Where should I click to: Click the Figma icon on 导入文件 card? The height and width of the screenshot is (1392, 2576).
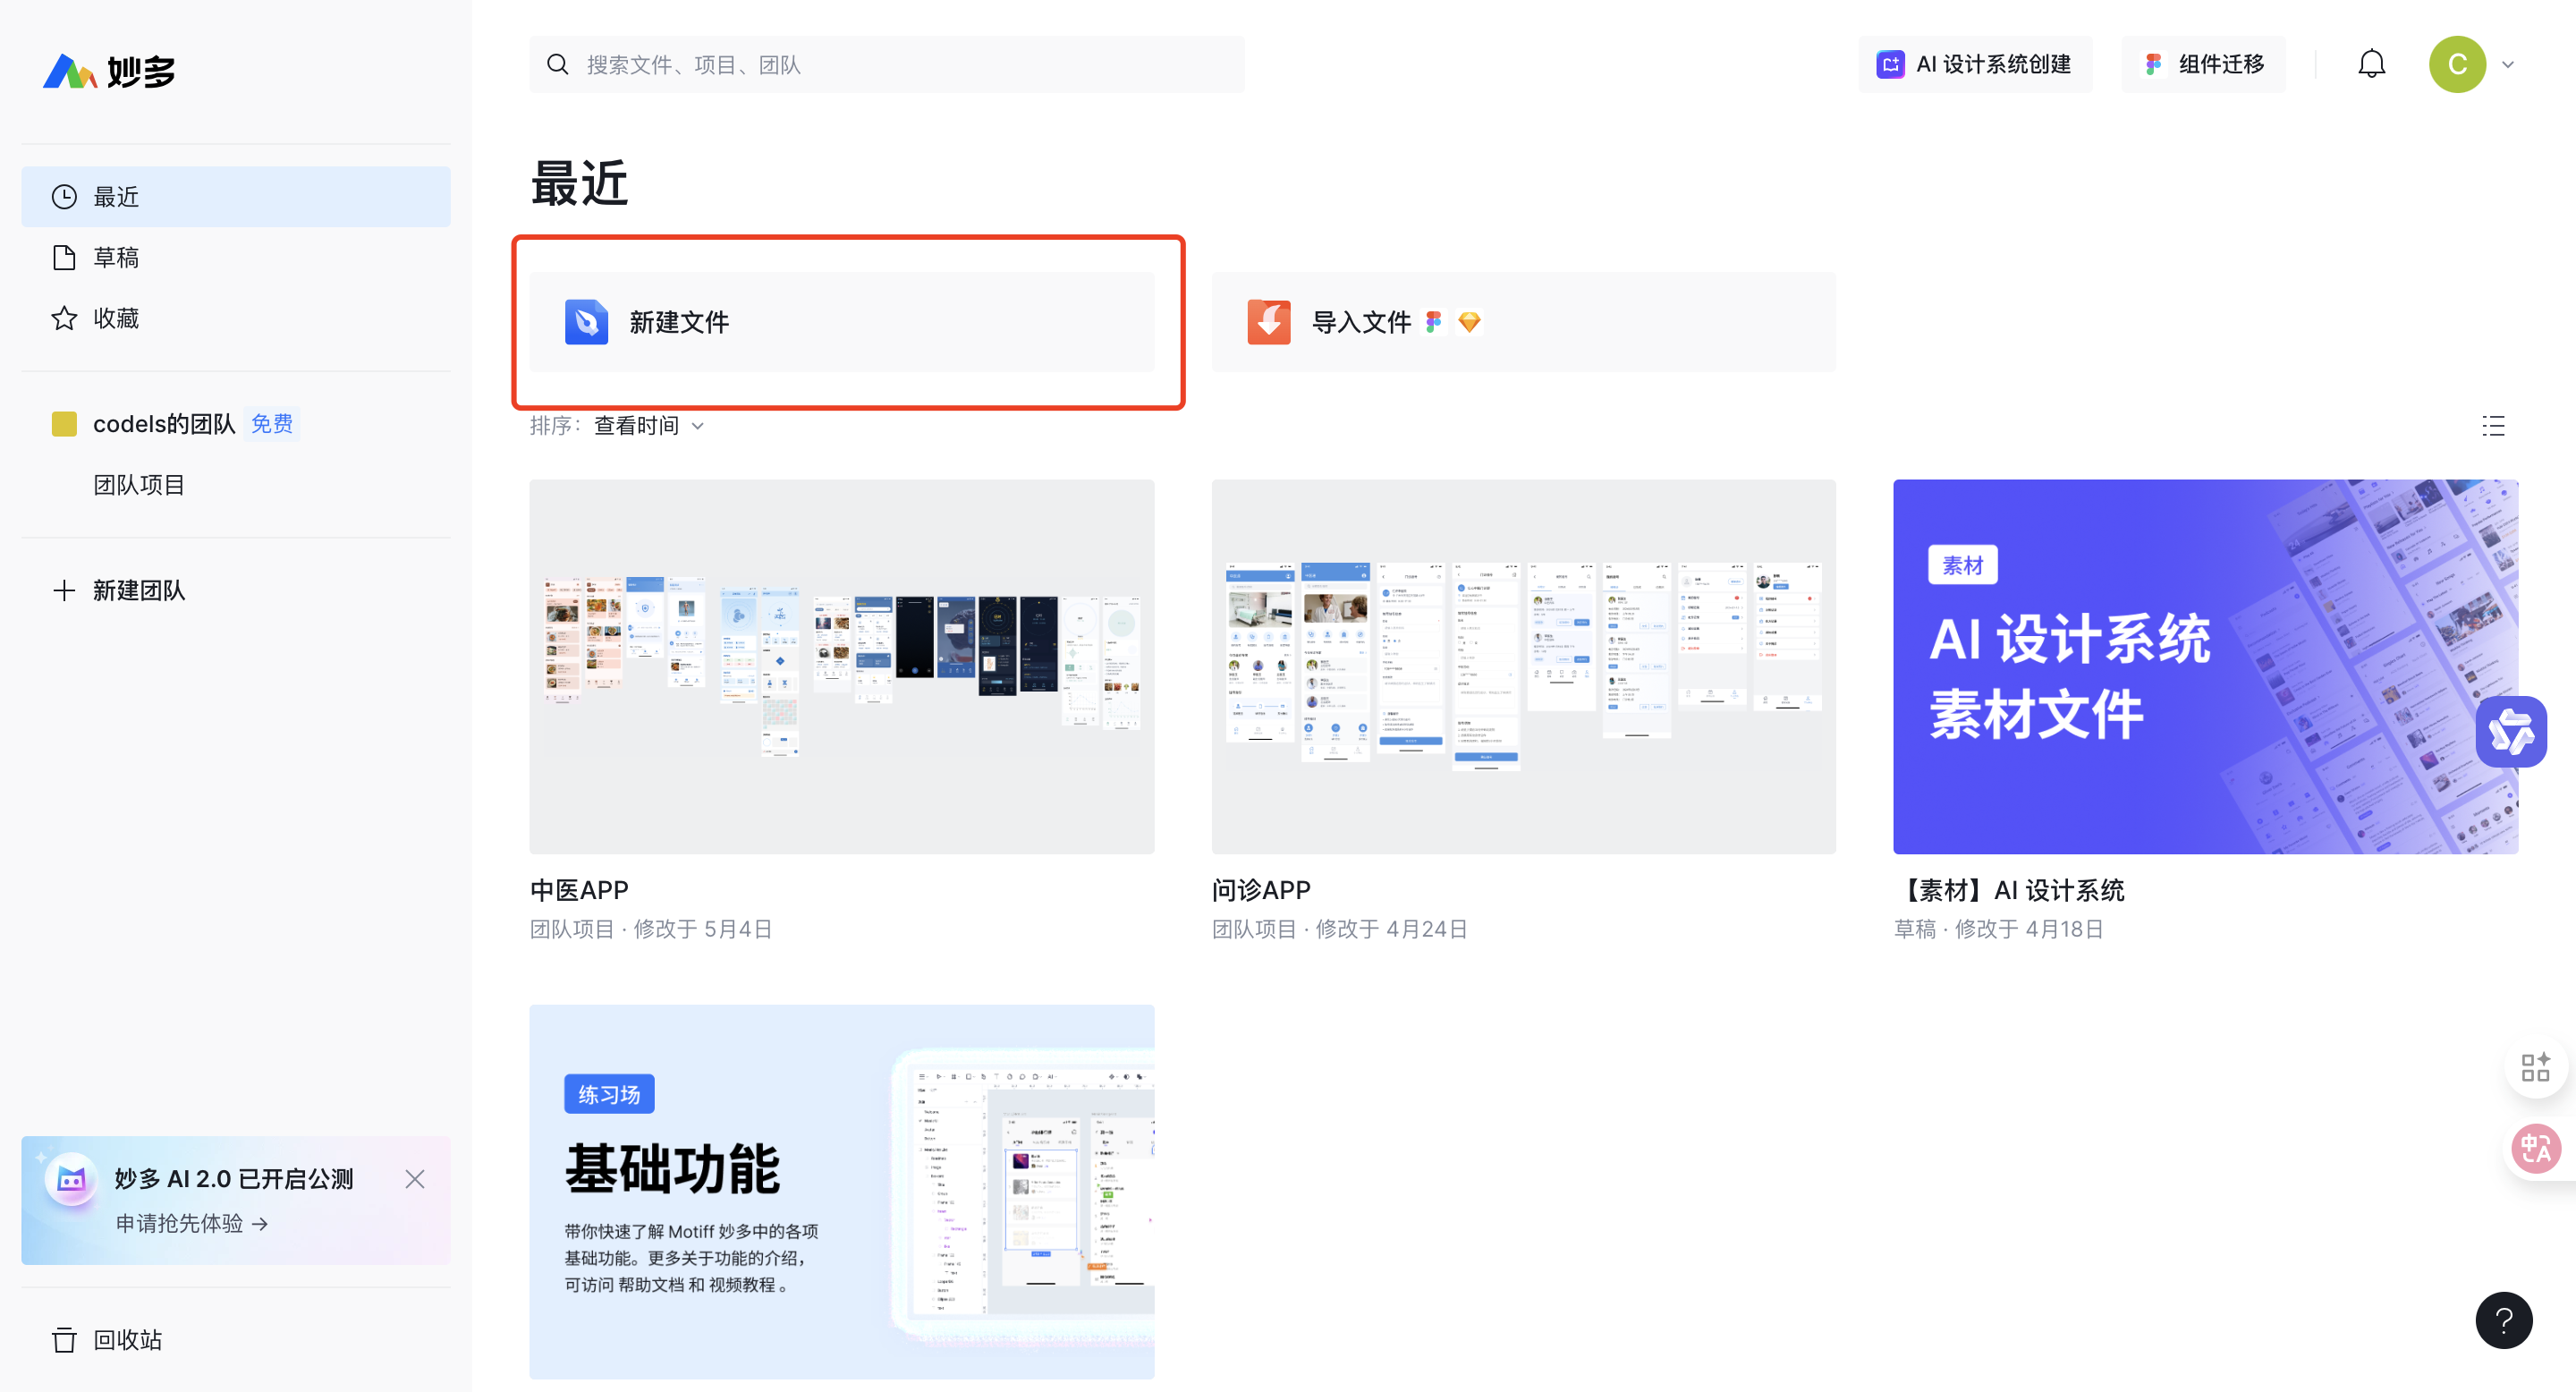coord(1434,321)
